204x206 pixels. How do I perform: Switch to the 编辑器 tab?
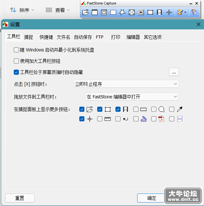133,37
